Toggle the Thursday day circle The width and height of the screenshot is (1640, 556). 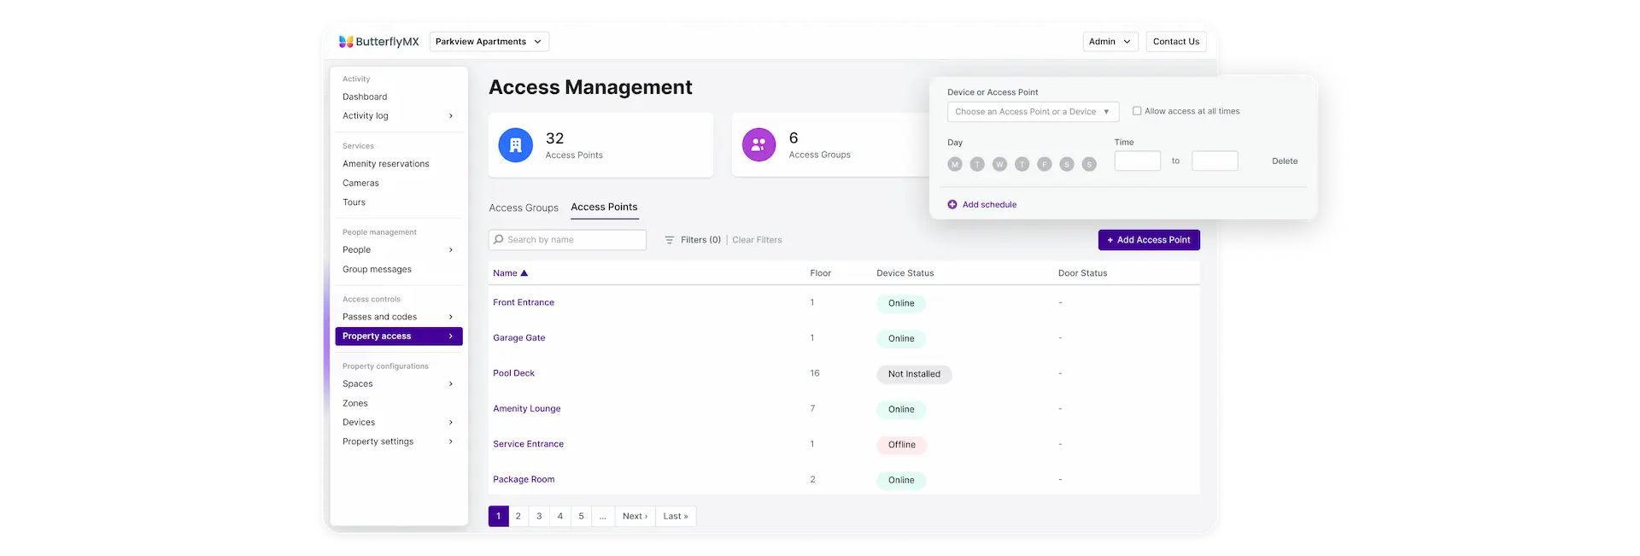click(1022, 164)
